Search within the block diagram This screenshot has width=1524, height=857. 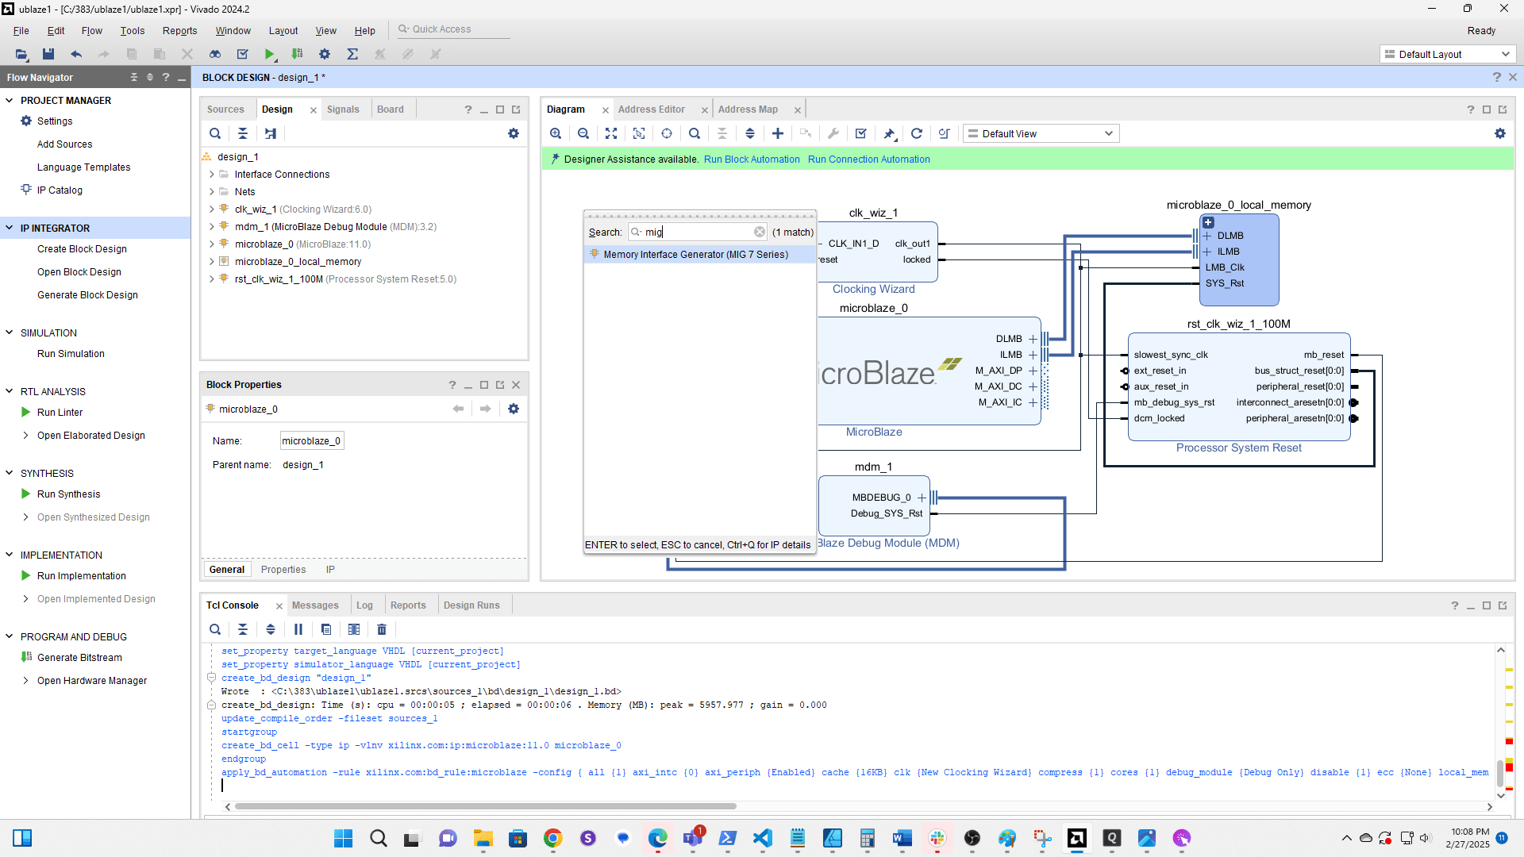[695, 133]
